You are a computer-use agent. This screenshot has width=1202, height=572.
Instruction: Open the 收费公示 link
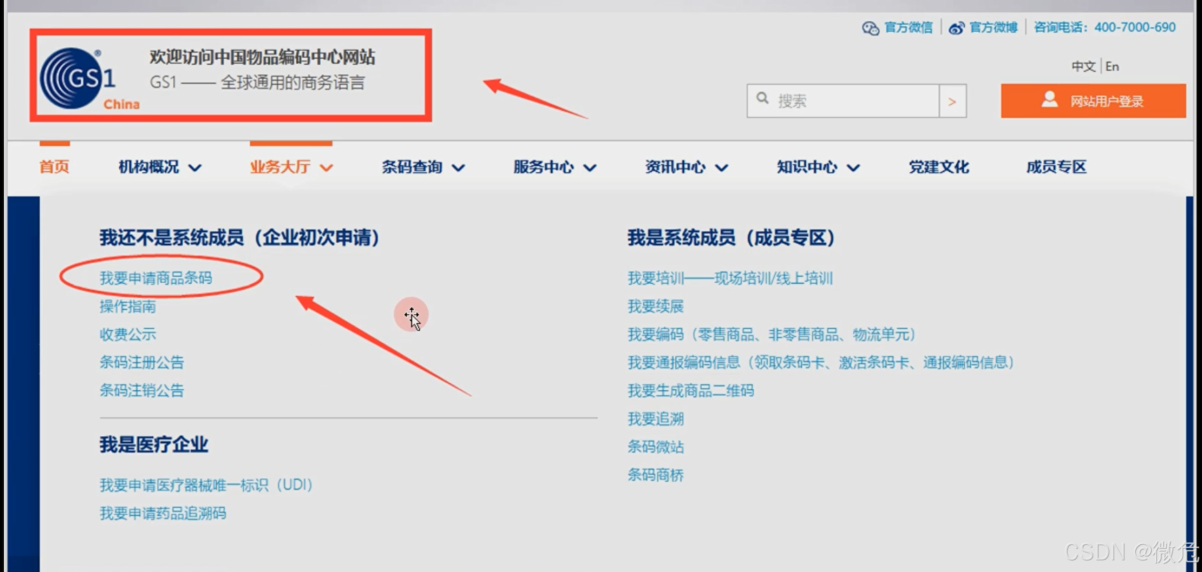point(128,334)
